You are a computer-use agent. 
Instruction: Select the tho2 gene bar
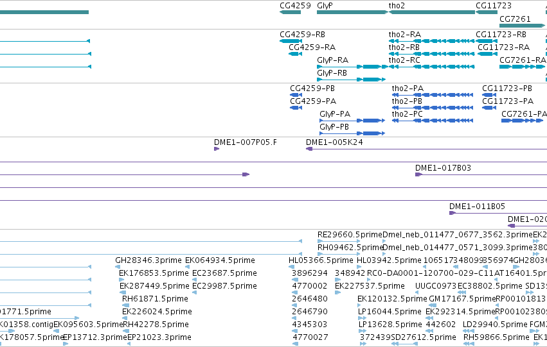432,12
